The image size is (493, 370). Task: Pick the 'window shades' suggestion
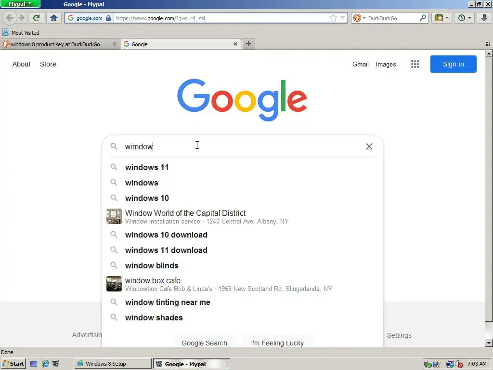pos(243,317)
